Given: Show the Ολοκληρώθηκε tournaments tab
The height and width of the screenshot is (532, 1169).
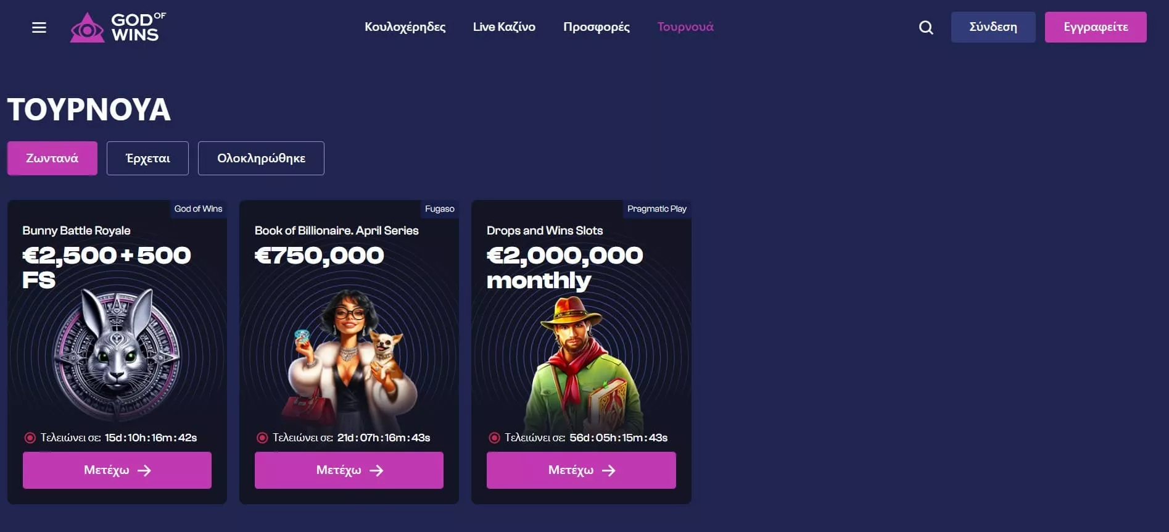Looking at the screenshot, I should point(261,158).
